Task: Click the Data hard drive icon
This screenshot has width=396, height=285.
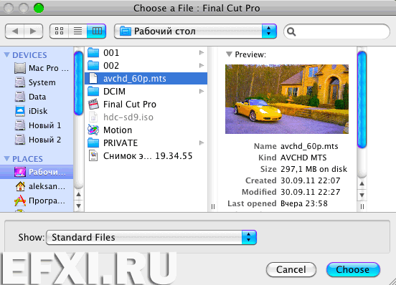Action: click(20, 97)
